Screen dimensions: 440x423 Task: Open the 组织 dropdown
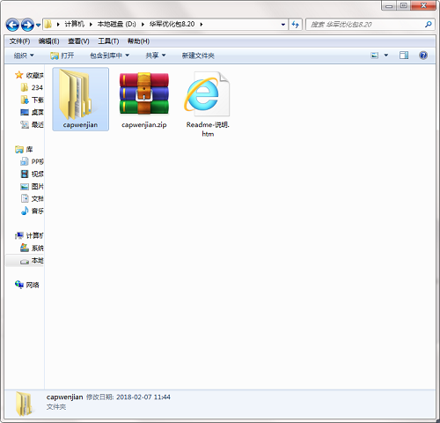pos(24,56)
